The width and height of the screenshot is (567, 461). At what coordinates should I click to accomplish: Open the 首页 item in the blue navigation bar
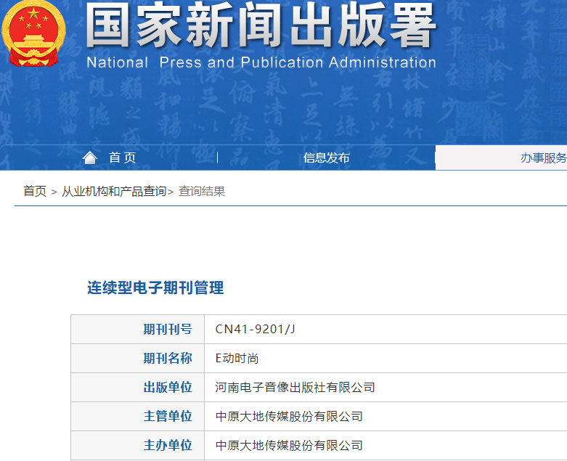tap(122, 158)
